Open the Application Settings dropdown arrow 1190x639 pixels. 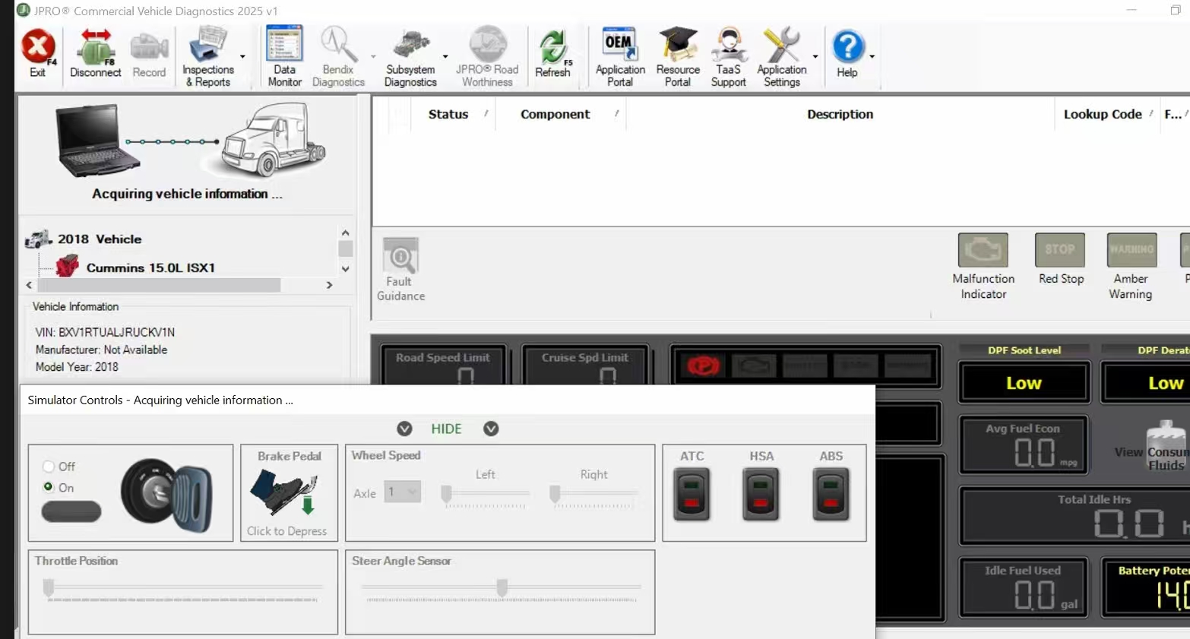pos(815,57)
